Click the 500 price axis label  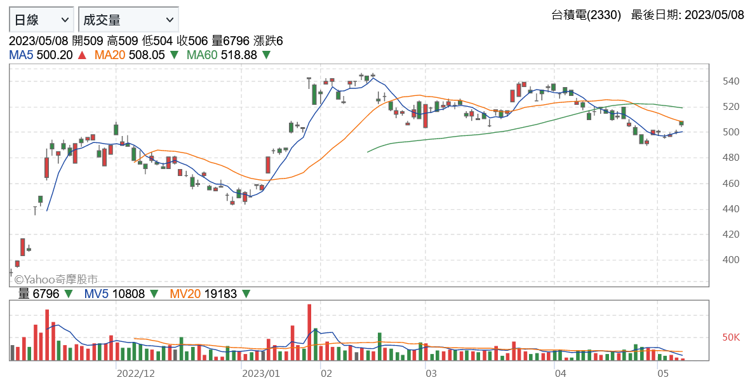click(x=731, y=132)
